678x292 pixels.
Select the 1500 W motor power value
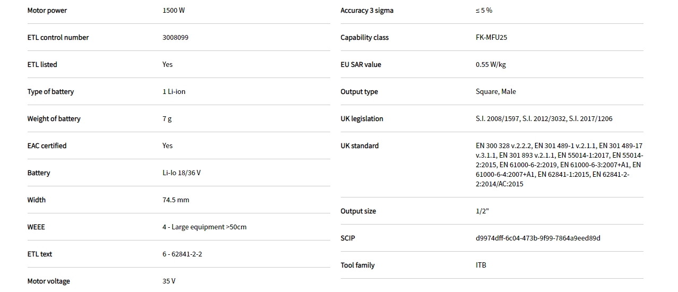(x=174, y=11)
